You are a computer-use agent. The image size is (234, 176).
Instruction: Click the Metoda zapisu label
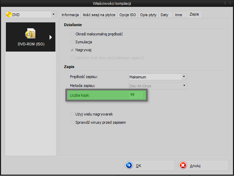(82, 86)
